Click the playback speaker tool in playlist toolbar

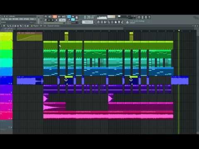coord(28,26)
